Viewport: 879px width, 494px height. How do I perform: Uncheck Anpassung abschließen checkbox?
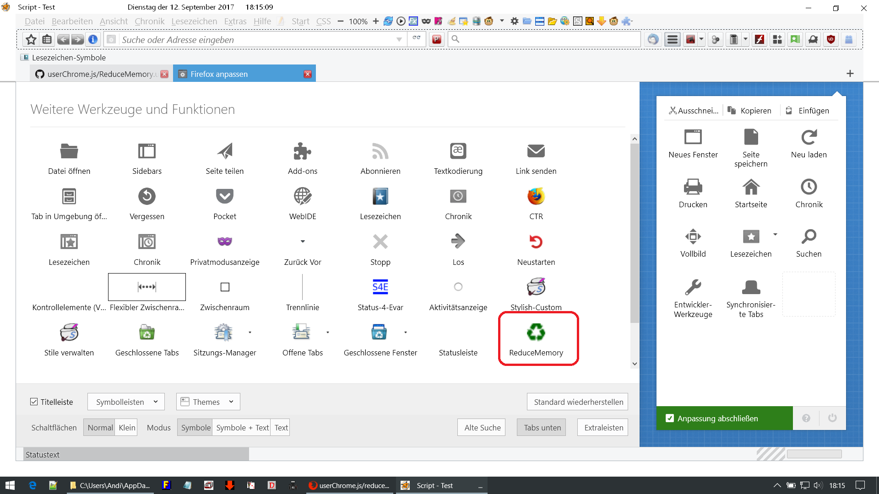point(670,418)
